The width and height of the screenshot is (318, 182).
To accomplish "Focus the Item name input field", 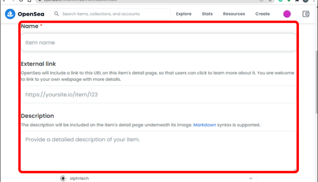I will 159,43.
